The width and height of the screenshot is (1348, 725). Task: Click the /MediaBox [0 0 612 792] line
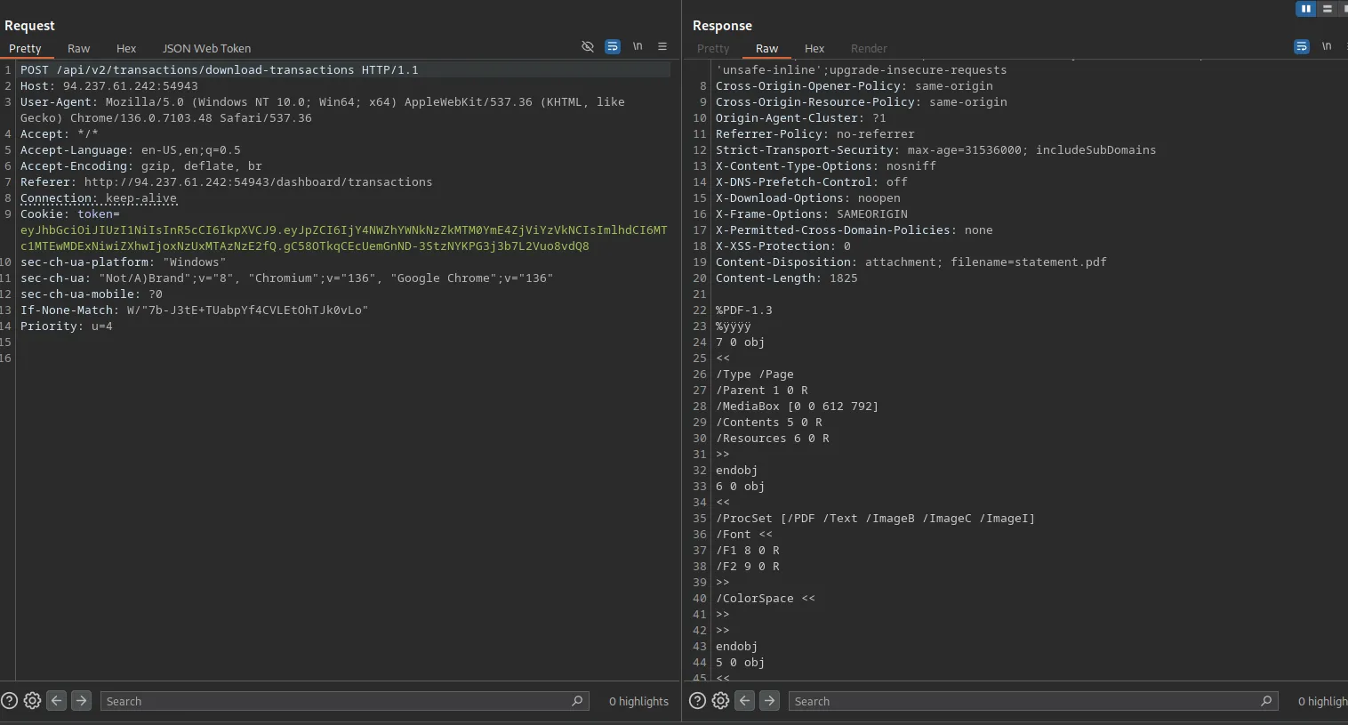[798, 407]
